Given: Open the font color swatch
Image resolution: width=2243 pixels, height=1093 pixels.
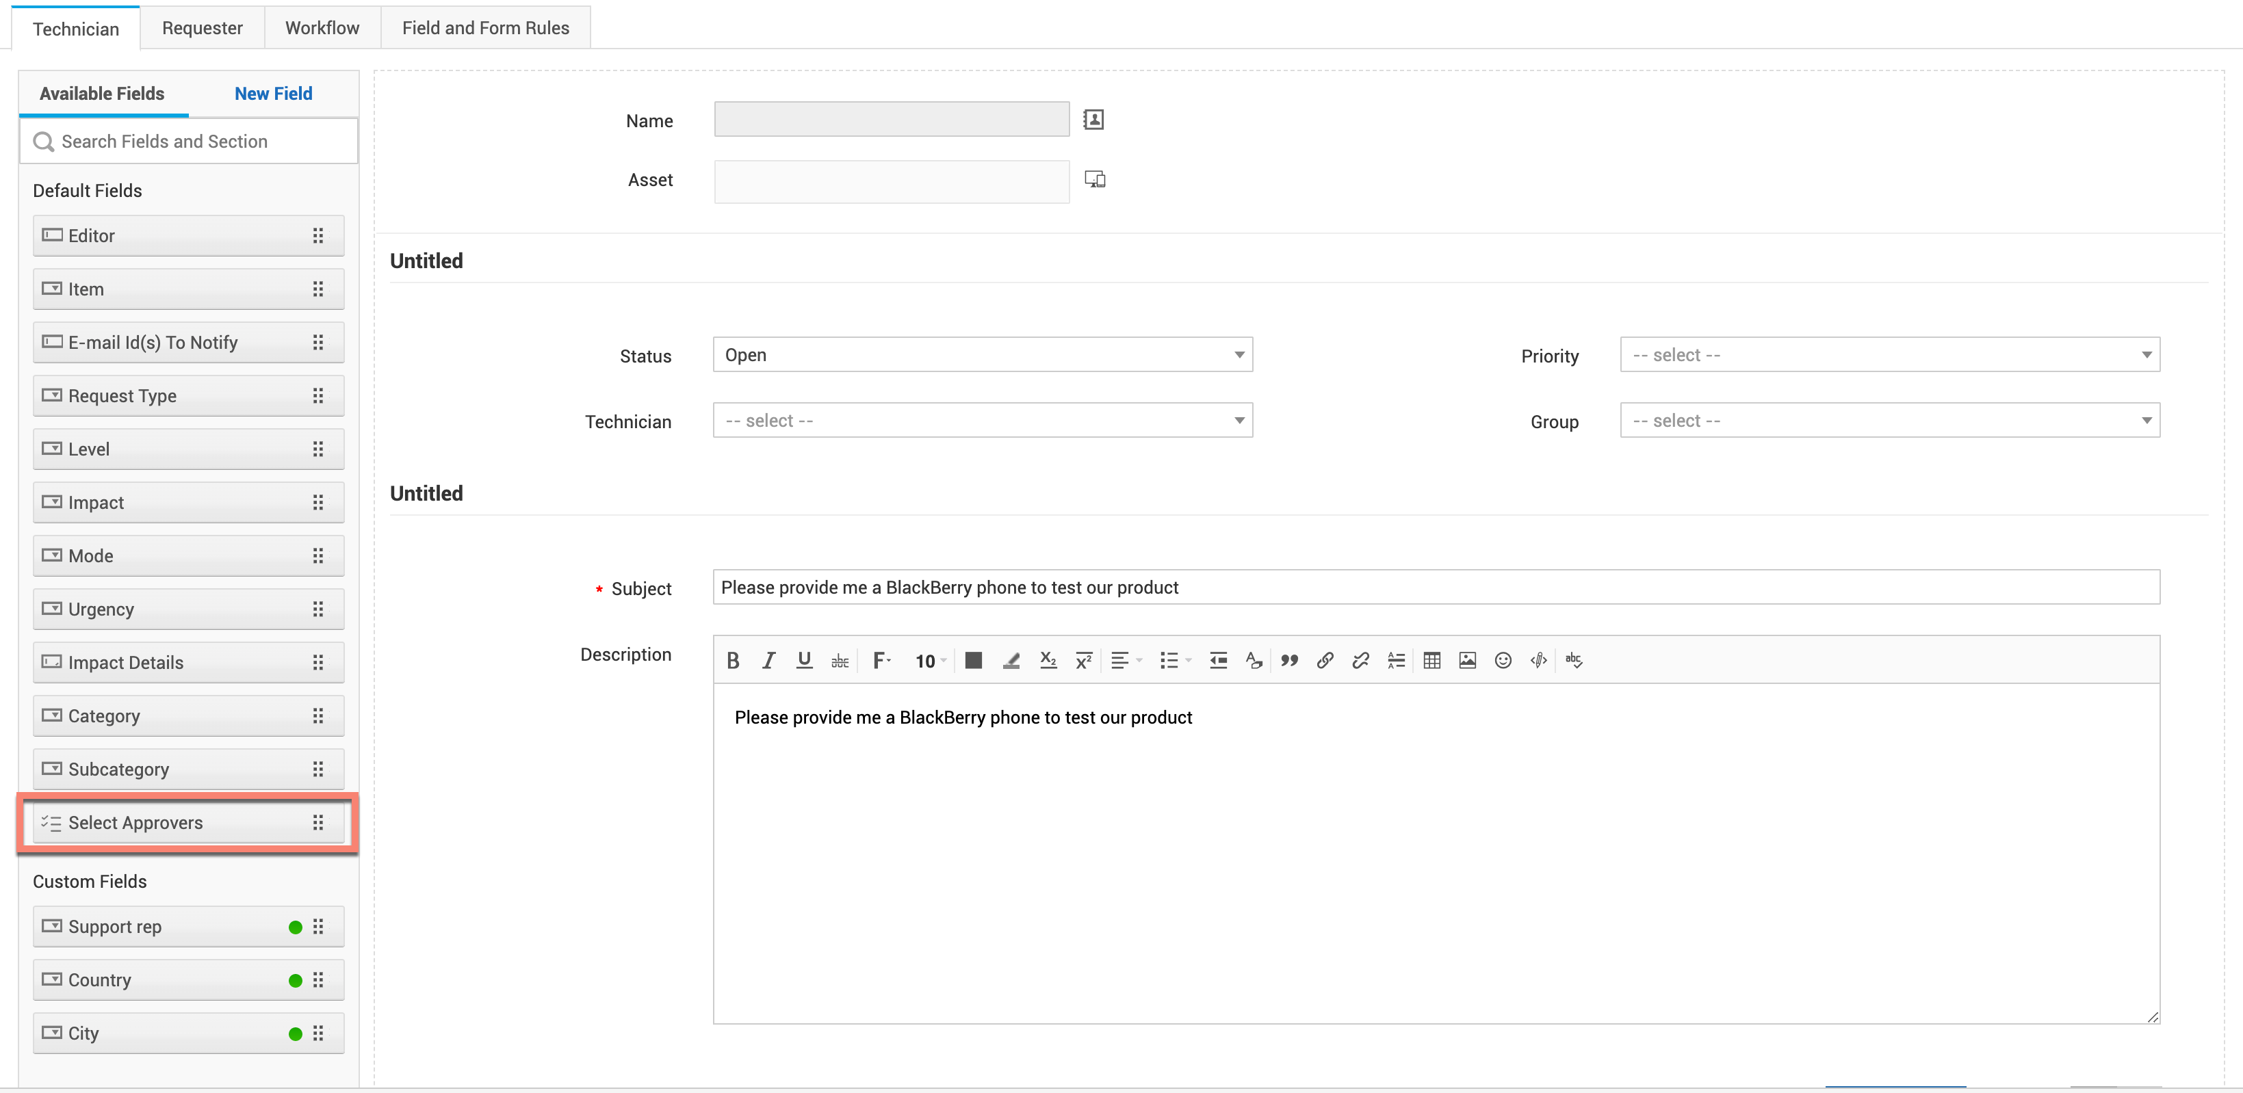Looking at the screenshot, I should [974, 661].
